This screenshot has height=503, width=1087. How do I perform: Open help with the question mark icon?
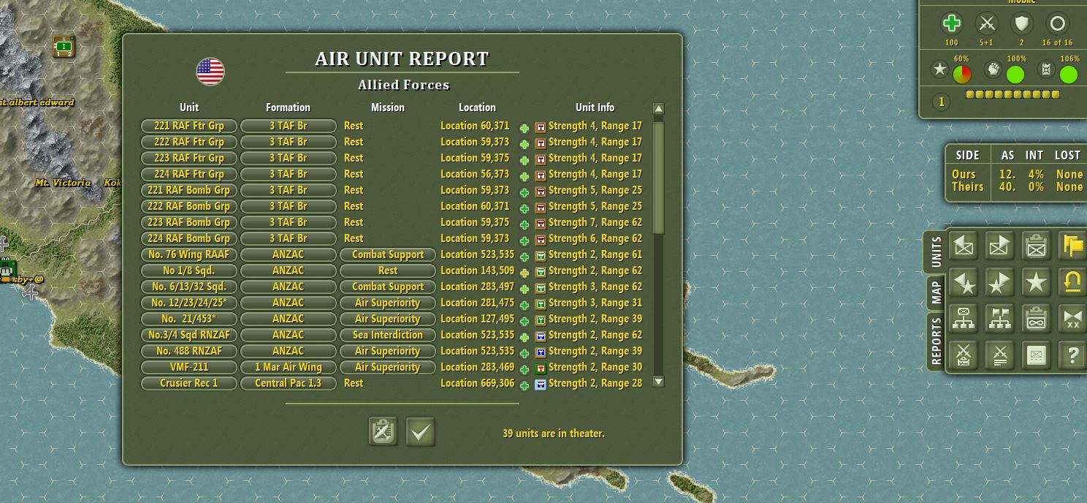(x=1072, y=356)
